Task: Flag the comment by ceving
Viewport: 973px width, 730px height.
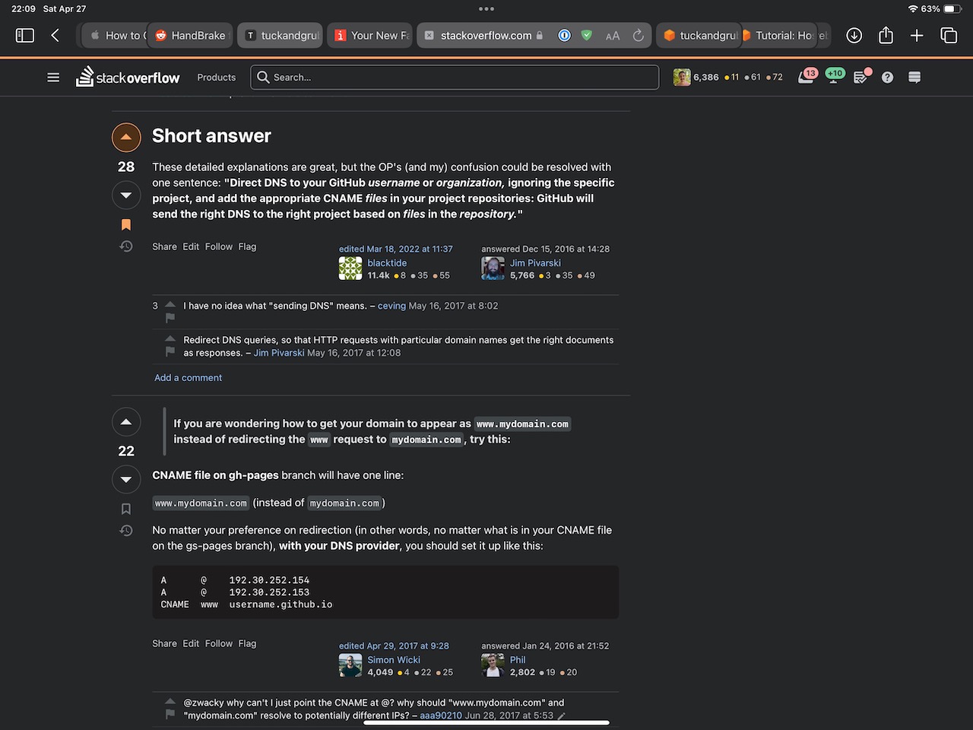Action: click(170, 318)
